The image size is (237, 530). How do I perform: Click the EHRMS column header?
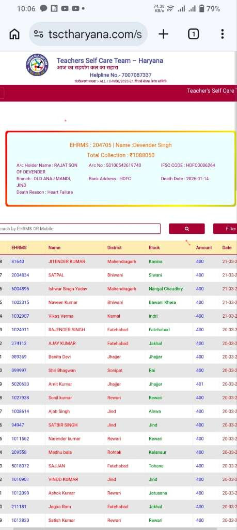pyautogui.click(x=19, y=247)
